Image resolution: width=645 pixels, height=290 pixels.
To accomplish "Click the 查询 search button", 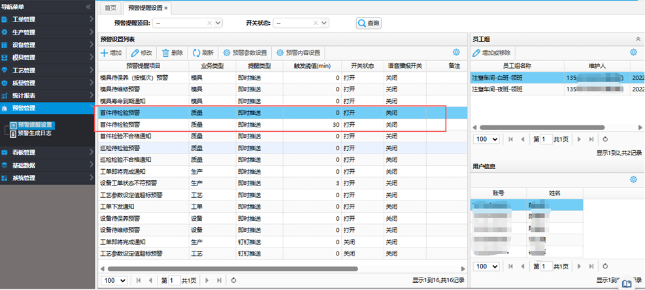I will (368, 23).
